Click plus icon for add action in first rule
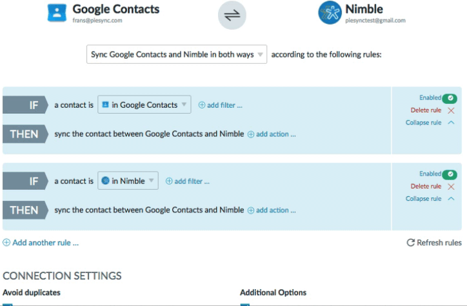467x306 pixels. click(251, 134)
